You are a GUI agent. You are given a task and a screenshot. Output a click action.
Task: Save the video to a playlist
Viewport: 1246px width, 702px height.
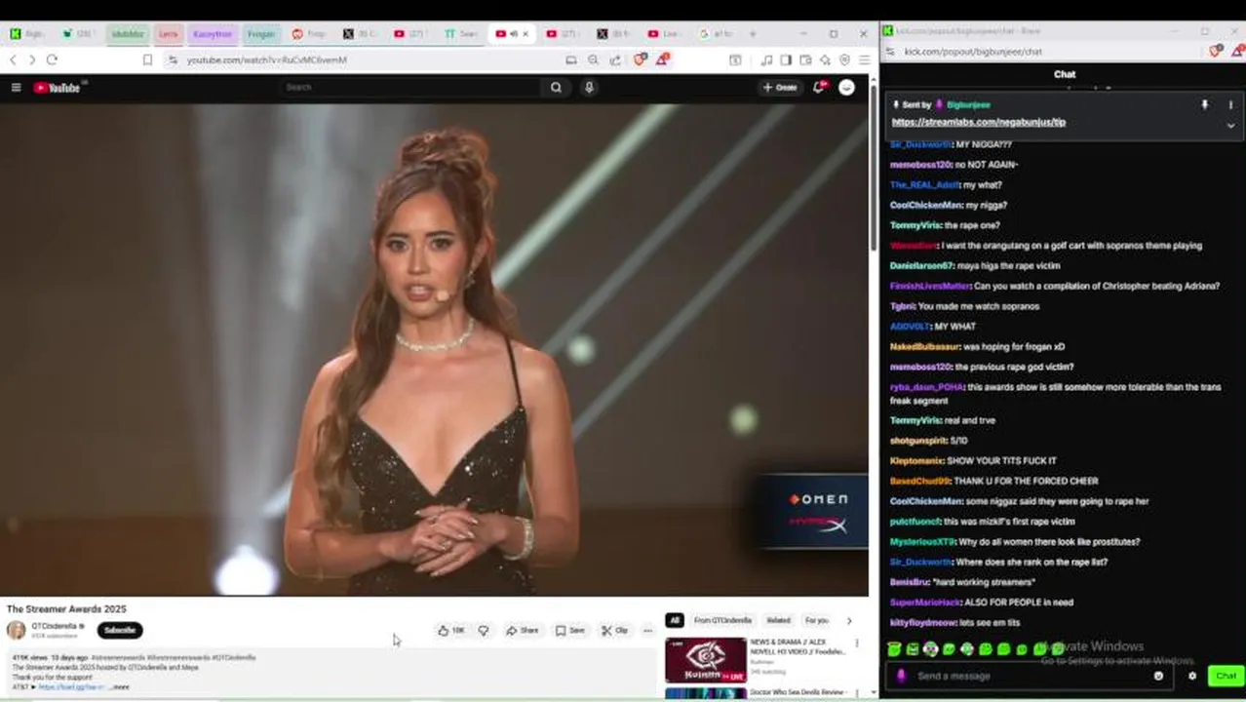click(x=570, y=631)
